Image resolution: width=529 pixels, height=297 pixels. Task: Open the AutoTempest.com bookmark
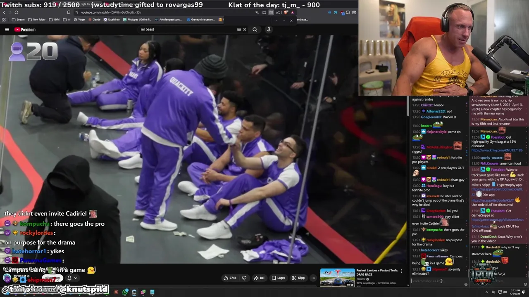[168, 19]
